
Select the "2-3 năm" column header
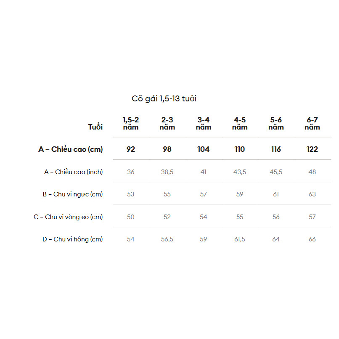click(167, 123)
